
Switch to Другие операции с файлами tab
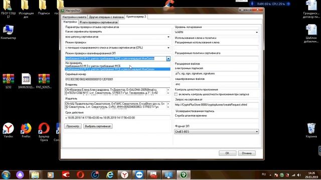click(106, 17)
